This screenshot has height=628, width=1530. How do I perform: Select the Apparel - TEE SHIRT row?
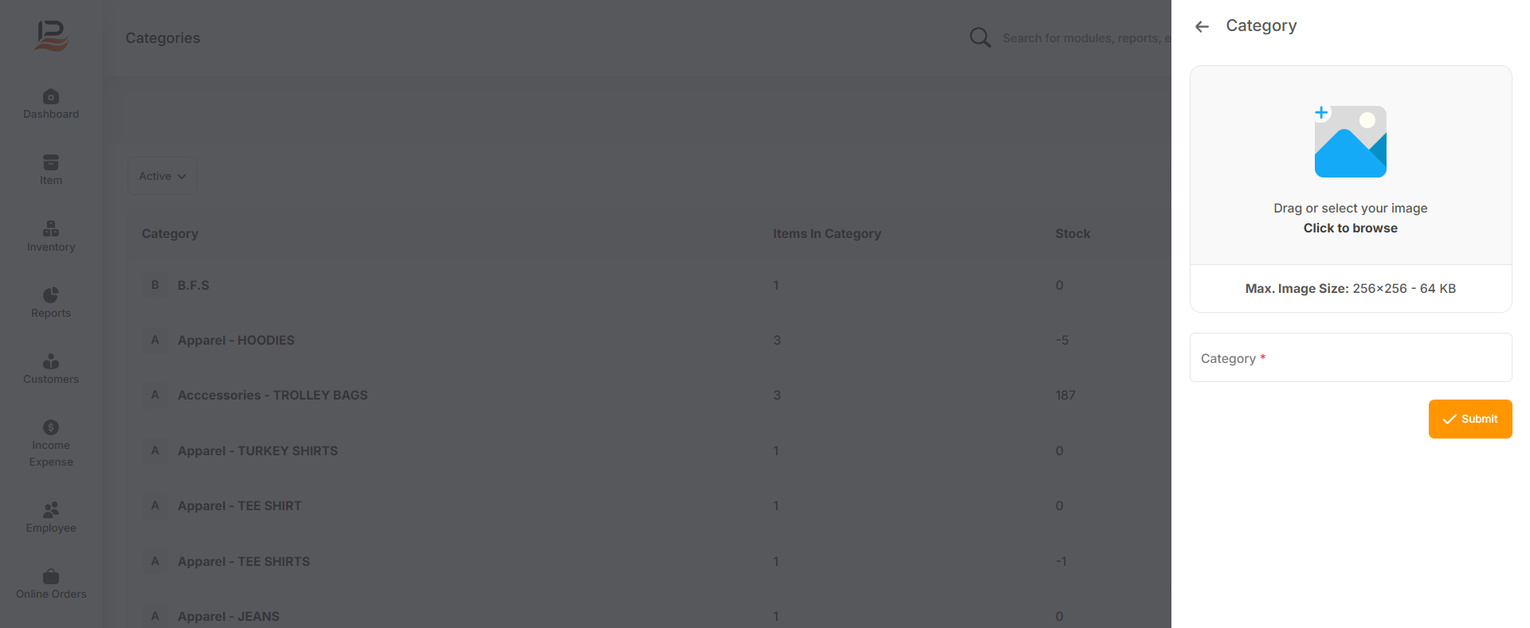pyautogui.click(x=650, y=505)
